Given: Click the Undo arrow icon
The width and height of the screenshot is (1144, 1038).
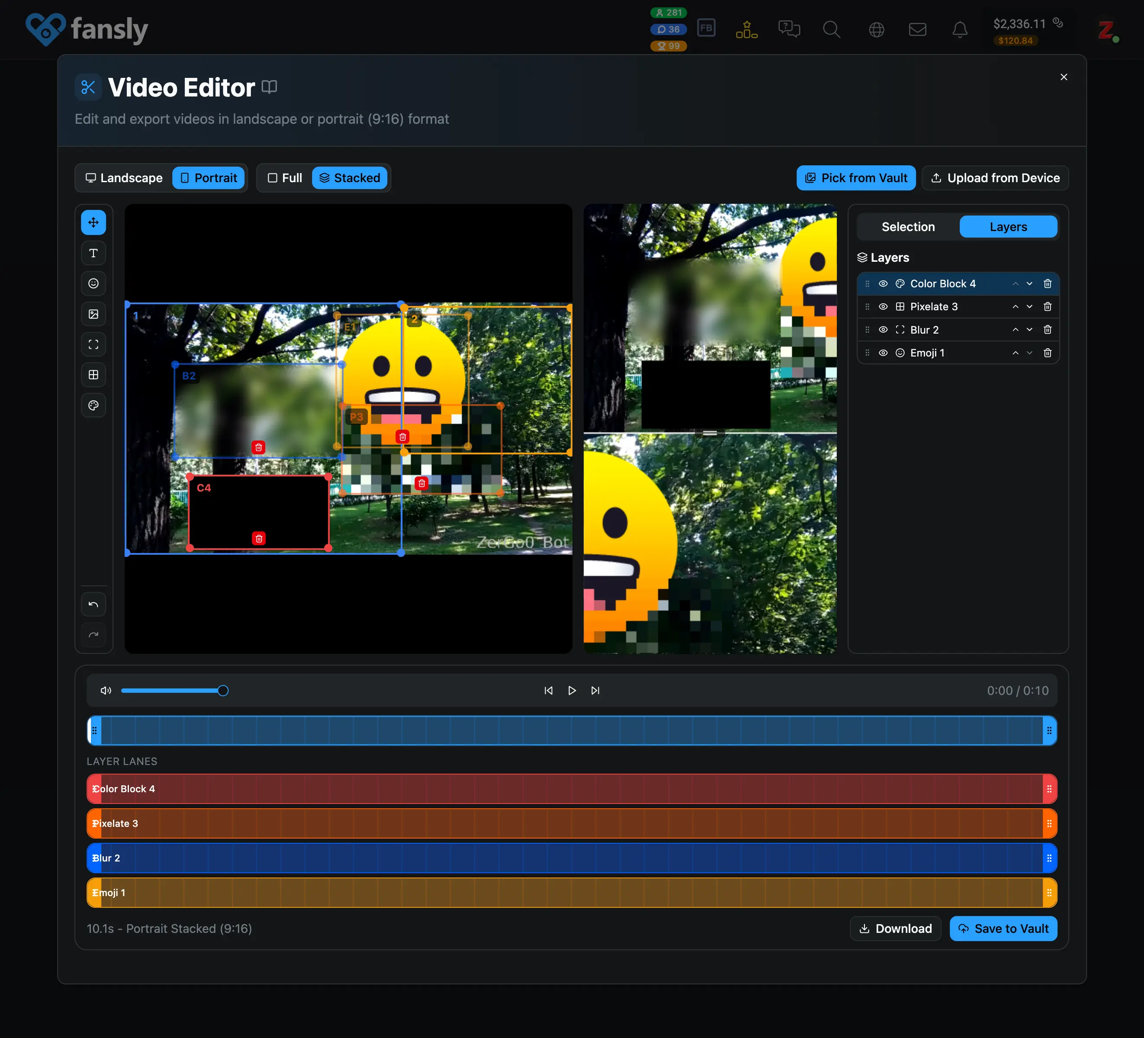Looking at the screenshot, I should (93, 604).
